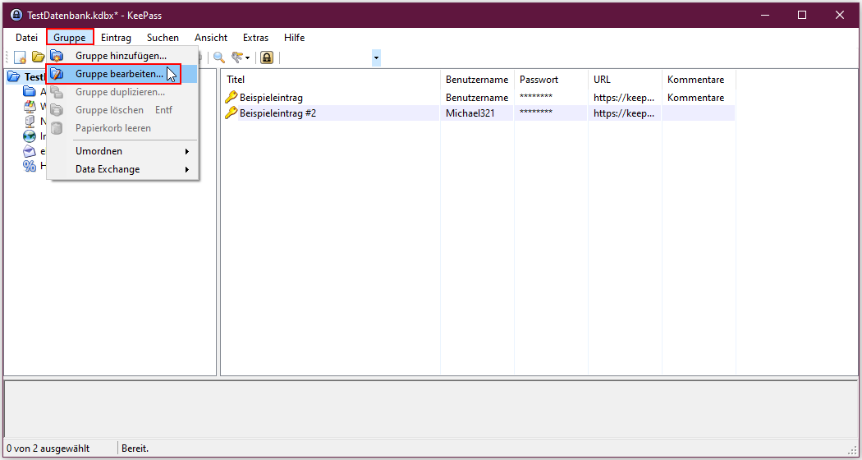Click the quick search input box in toolbar
This screenshot has height=460, width=862.
(328, 57)
